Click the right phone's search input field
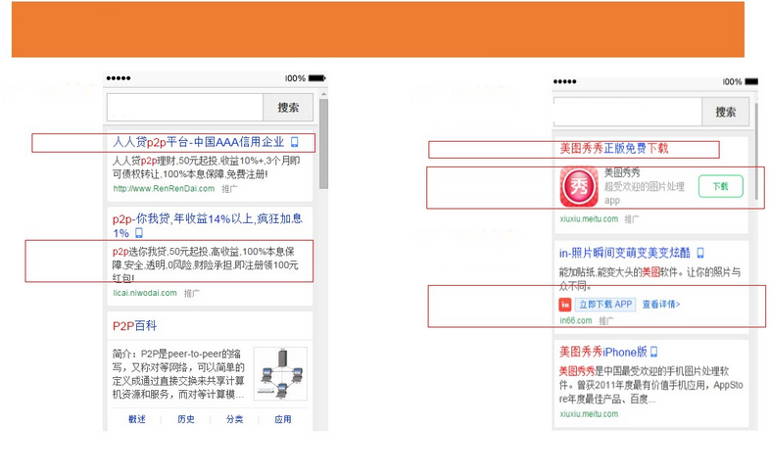This screenshot has height=476, width=771. tap(627, 112)
